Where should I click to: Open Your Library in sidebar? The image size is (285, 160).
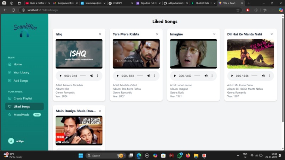(x=24, y=72)
